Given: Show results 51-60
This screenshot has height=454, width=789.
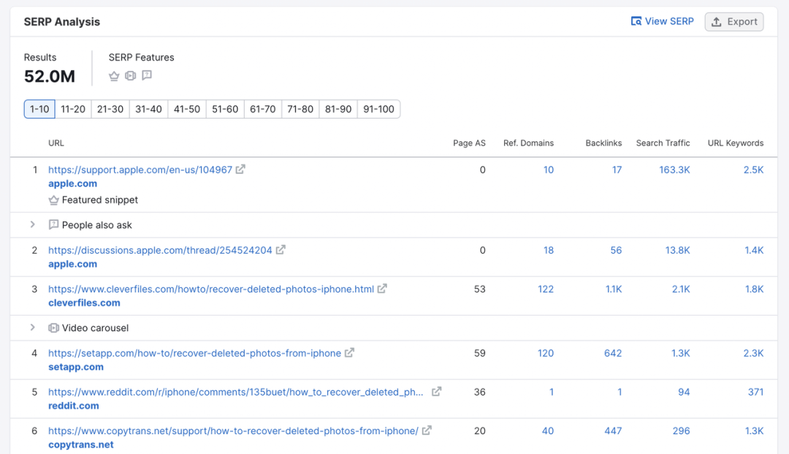Looking at the screenshot, I should point(225,109).
